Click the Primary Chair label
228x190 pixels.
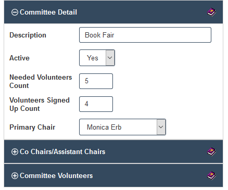coord(32,127)
